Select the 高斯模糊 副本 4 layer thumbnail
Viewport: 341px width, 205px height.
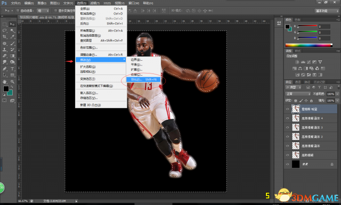[296, 118]
